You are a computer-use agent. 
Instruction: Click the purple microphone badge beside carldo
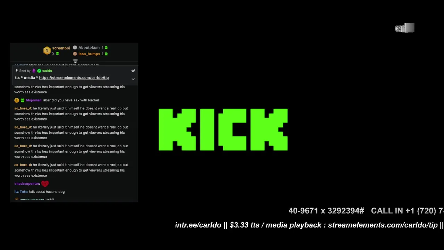click(x=34, y=71)
